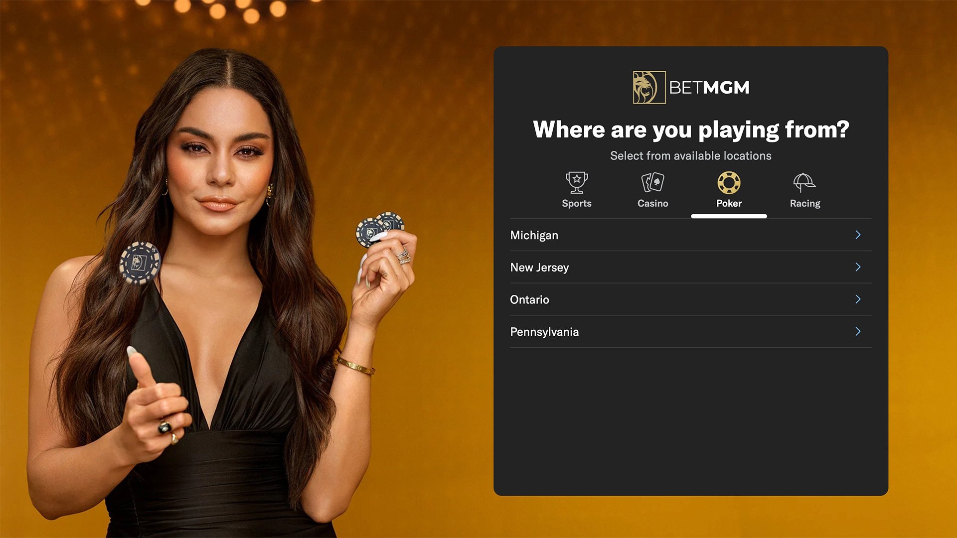Open the Michigan row chevron arrow
The image size is (957, 538).
(x=858, y=235)
